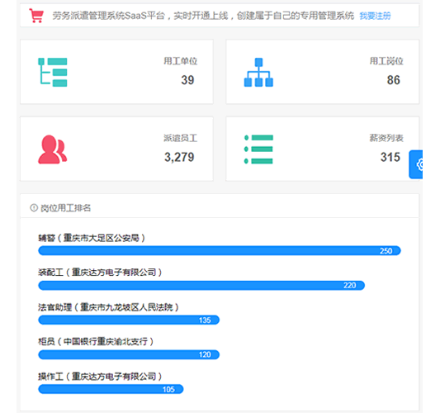Open the 我要注册 registration link

(x=375, y=16)
